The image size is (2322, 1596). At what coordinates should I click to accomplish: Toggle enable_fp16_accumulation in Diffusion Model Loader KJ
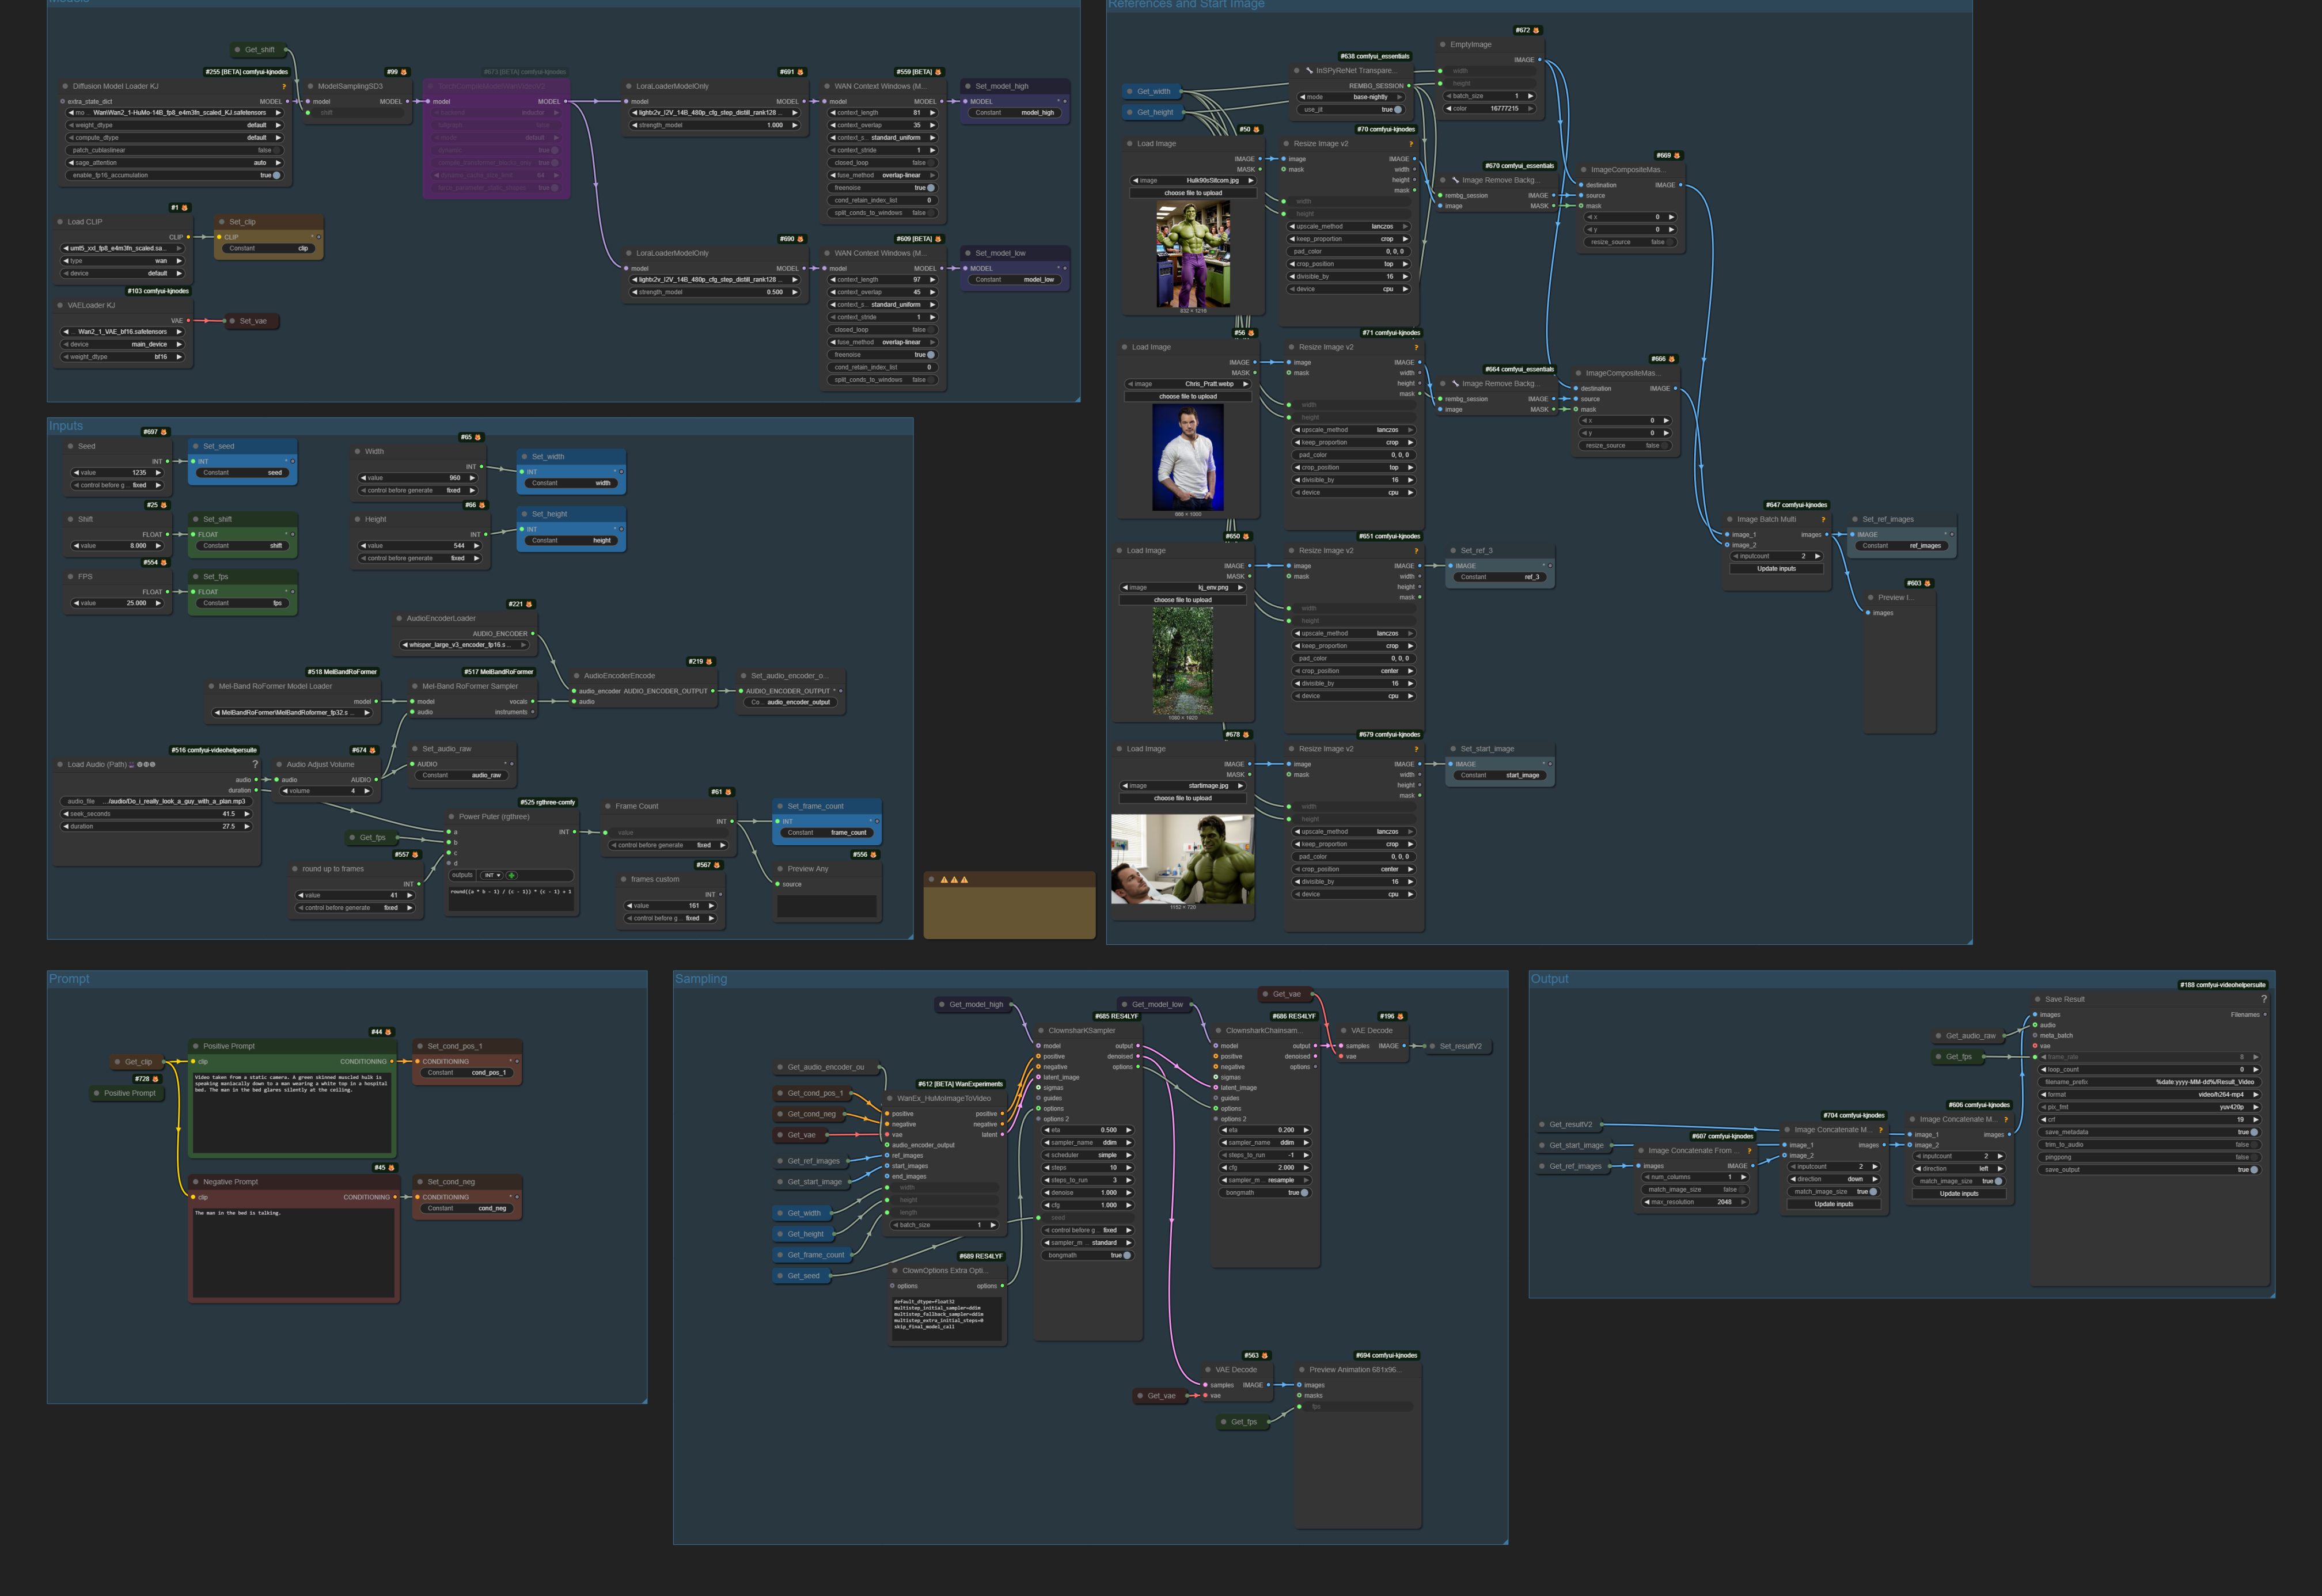click(277, 175)
